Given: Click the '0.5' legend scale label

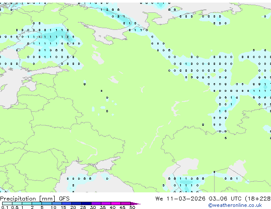Looking at the screenshot, I should (x=15, y=207).
